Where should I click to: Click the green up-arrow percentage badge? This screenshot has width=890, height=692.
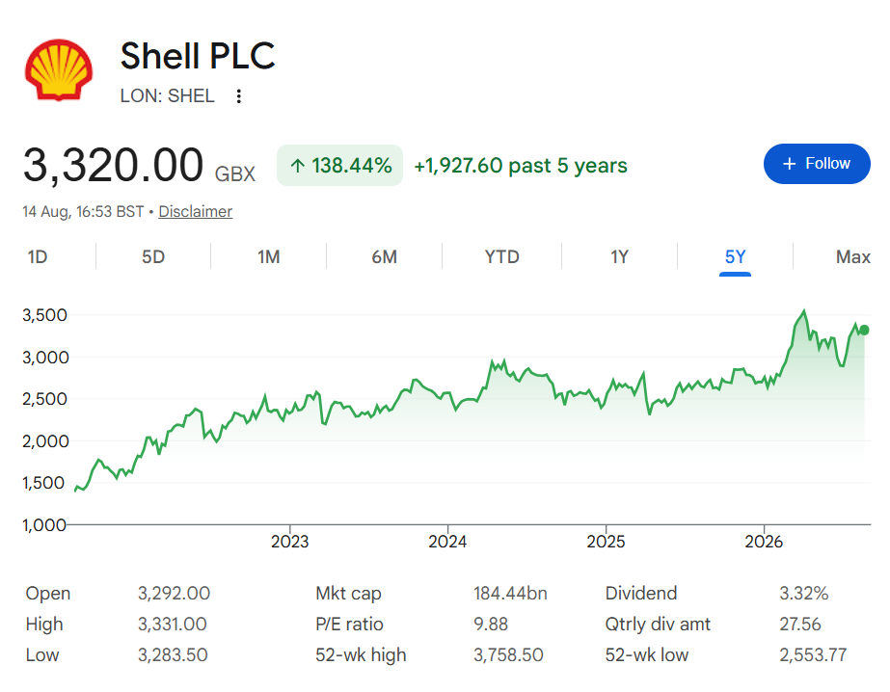pos(340,165)
